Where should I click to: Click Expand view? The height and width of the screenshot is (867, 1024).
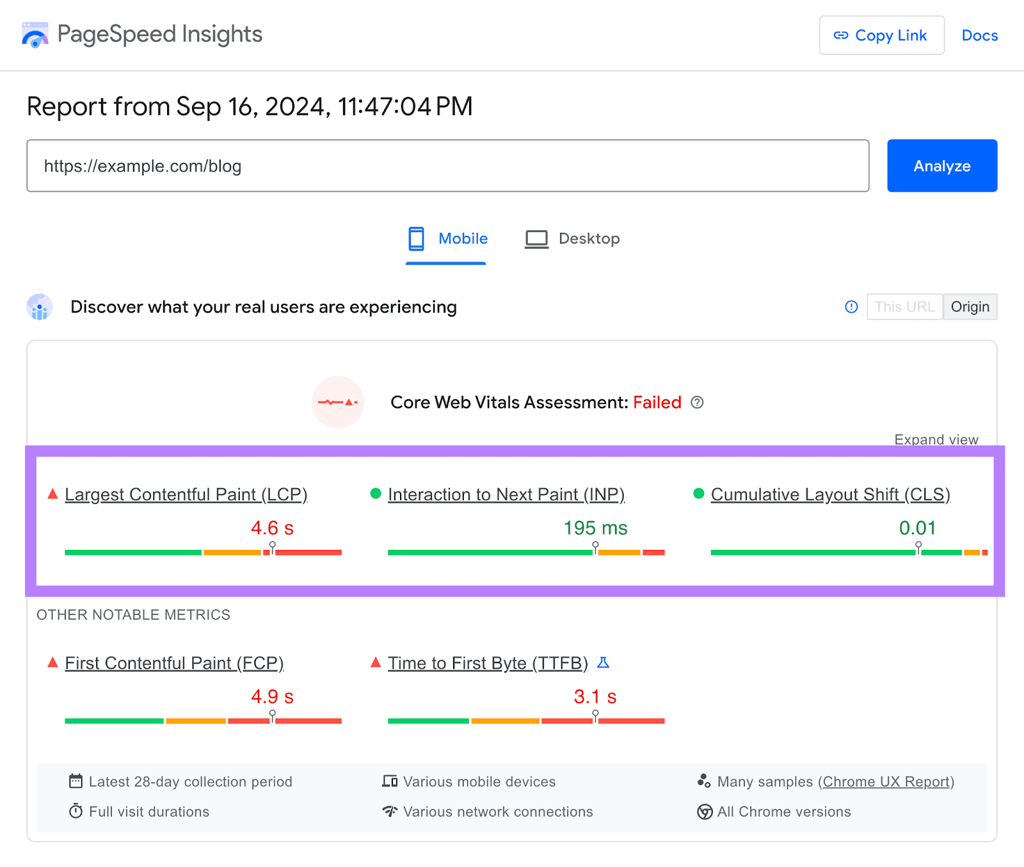(x=936, y=439)
